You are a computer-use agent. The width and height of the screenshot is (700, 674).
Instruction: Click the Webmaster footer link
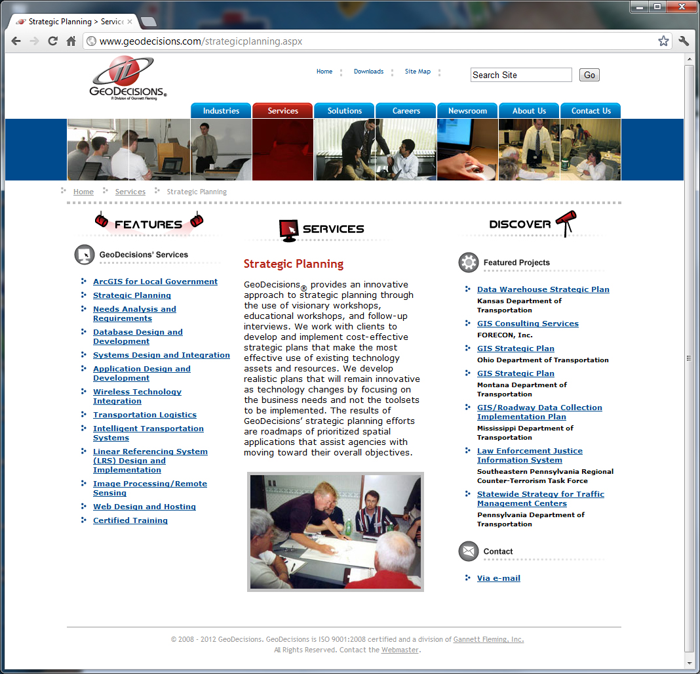point(400,650)
